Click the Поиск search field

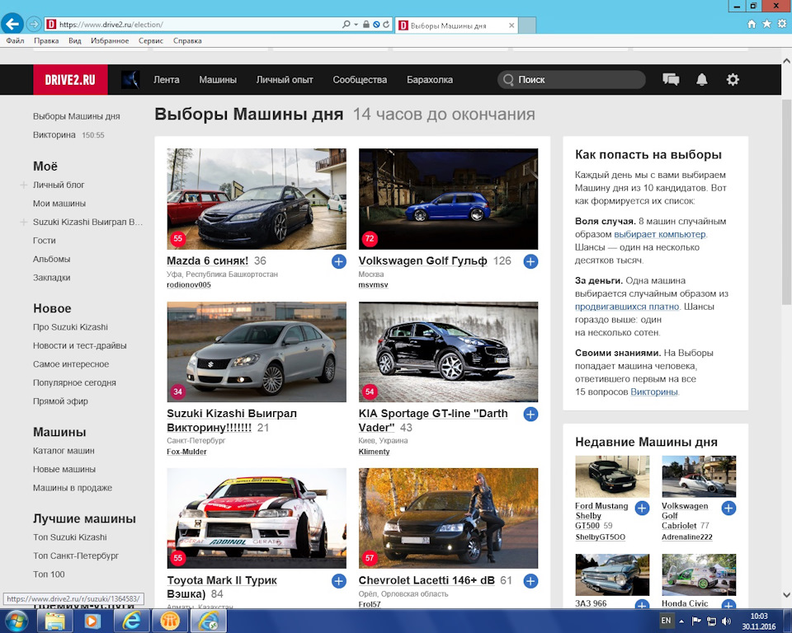point(571,80)
